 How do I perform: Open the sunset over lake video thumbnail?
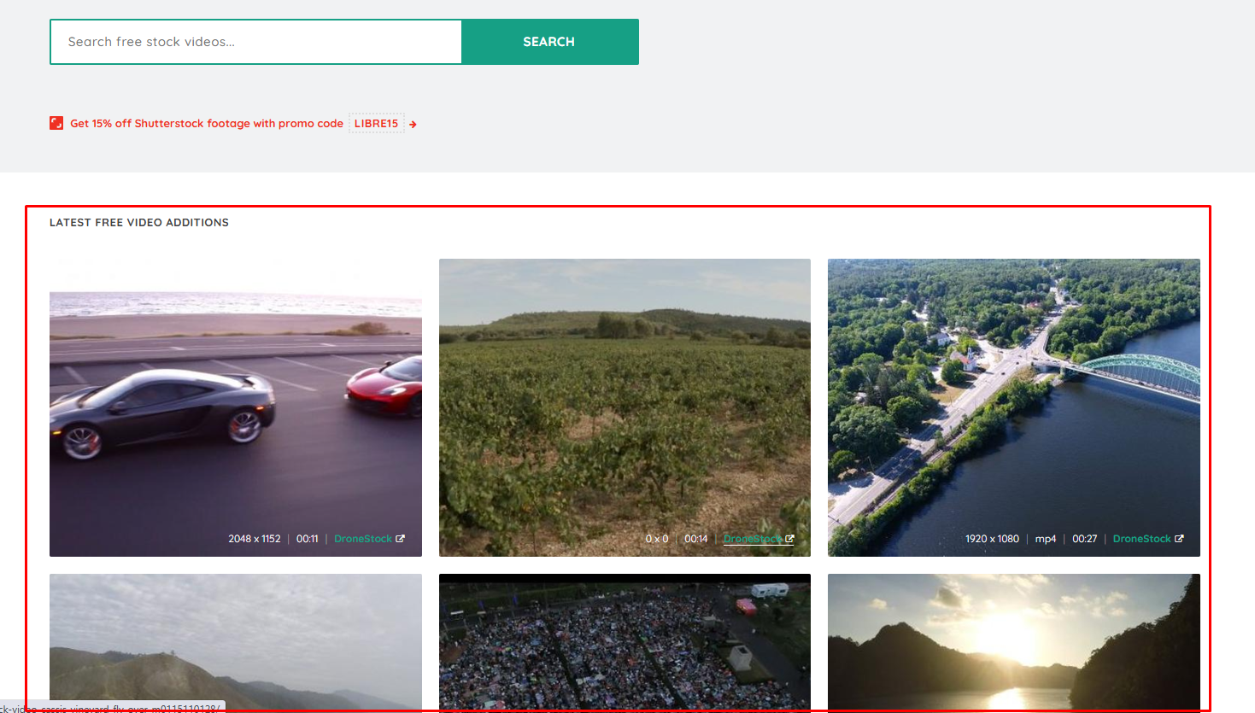point(1013,640)
